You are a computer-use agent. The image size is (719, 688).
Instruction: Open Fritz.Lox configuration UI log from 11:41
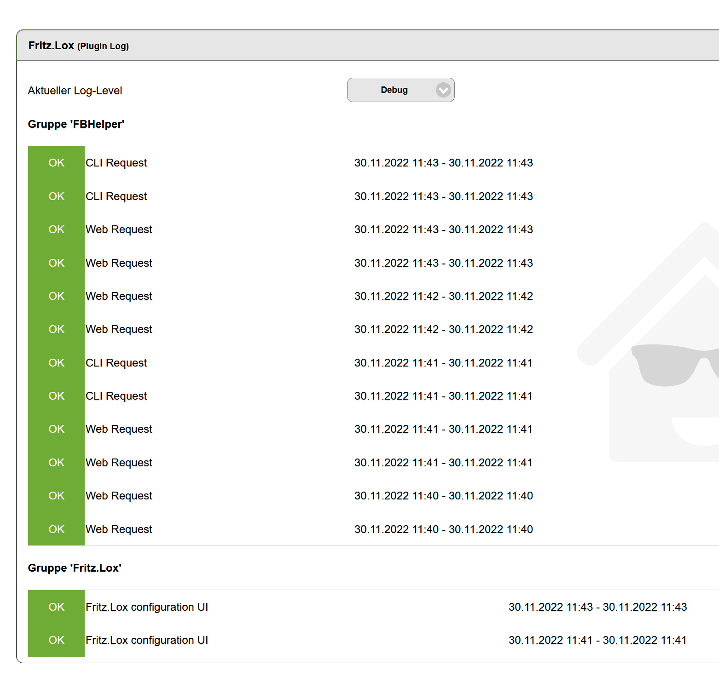pos(147,640)
